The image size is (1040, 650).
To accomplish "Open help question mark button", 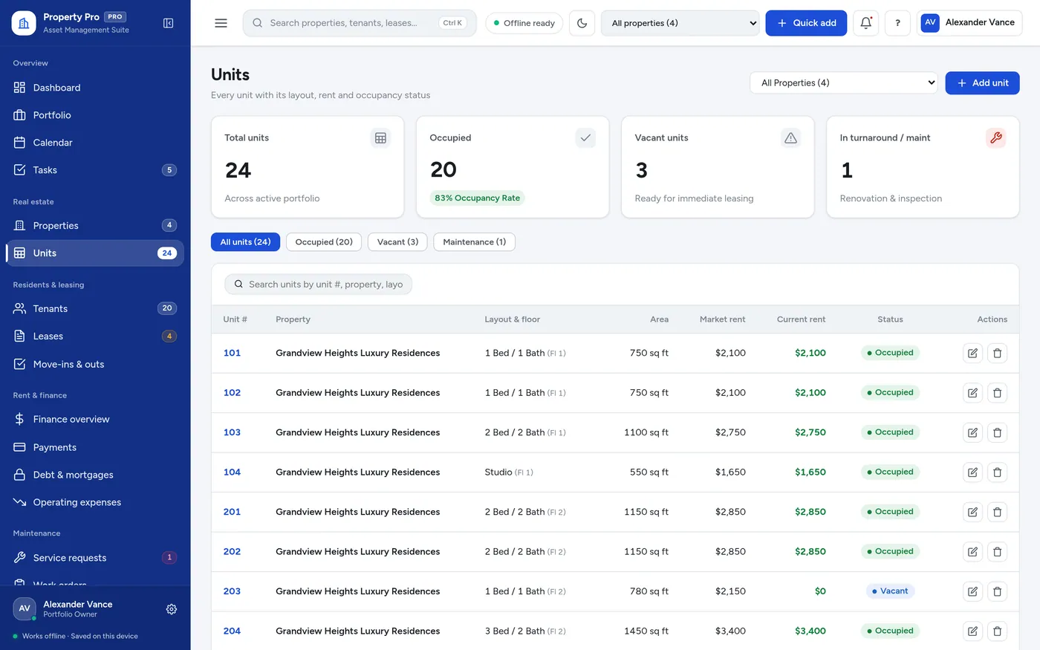I will click(897, 23).
